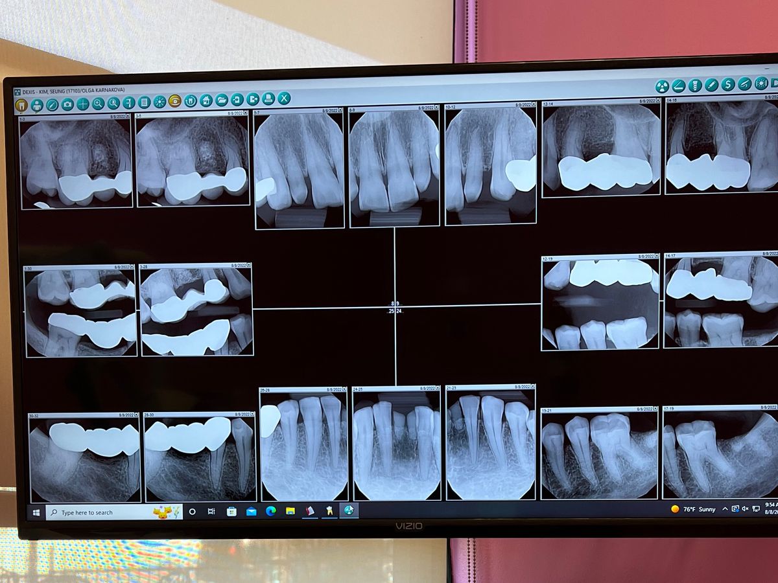Viewport: 778px width, 583px height.
Task: Select the 24-25 lower incisors X-ray
Action: (x=397, y=446)
